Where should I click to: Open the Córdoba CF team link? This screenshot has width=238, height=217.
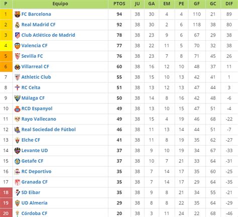pyautogui.click(x=34, y=213)
